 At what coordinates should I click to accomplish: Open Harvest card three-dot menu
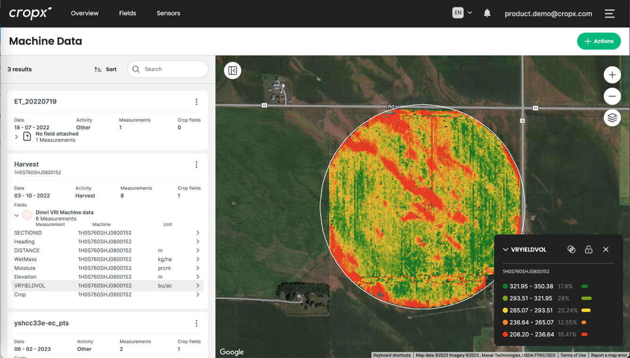pyautogui.click(x=196, y=164)
